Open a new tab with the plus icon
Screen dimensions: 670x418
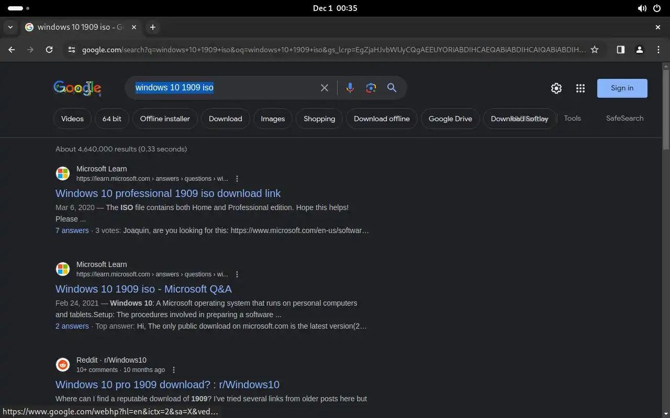(152, 27)
